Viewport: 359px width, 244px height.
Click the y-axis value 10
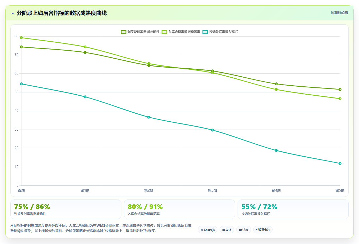(x=16, y=167)
